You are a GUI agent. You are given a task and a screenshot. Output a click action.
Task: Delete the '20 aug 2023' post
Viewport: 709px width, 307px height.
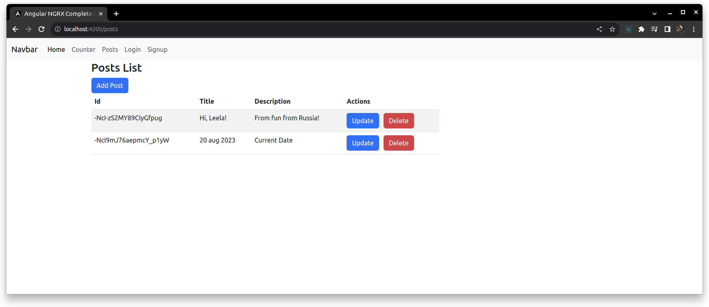point(399,143)
